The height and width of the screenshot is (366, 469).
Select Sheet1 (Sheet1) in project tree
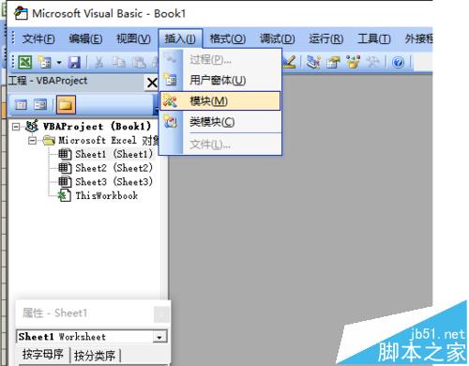click(113, 154)
